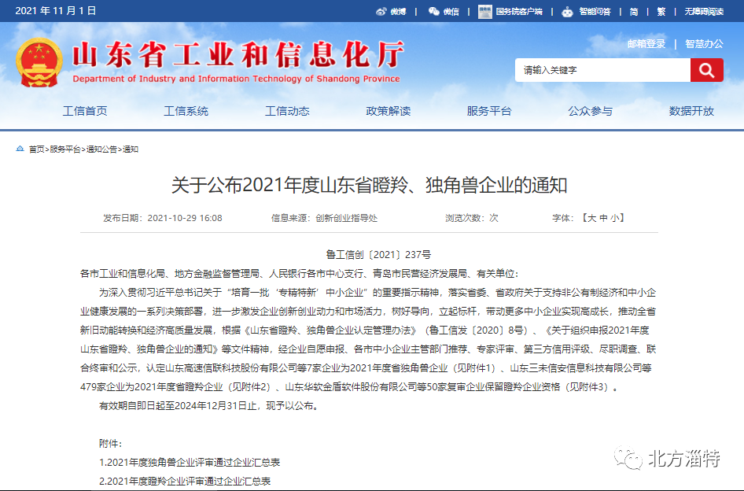This screenshot has height=491, width=744.
Task: Go to 工信首页 menu
Action: pos(85,111)
